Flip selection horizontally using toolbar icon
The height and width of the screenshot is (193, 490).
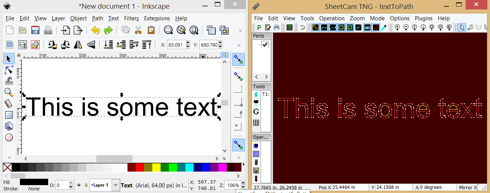[x=78, y=45]
